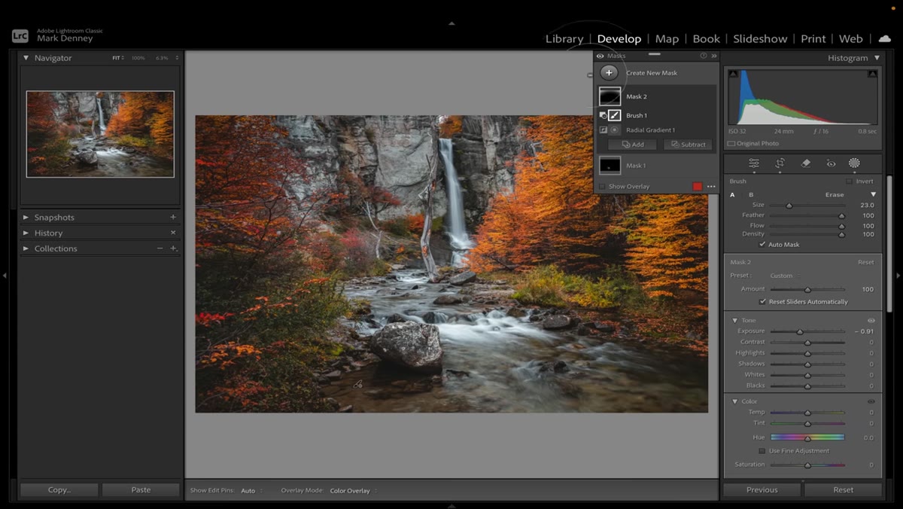This screenshot has width=903, height=509.
Task: Open Show Edit Pins Auto dropdown
Action: click(251, 491)
